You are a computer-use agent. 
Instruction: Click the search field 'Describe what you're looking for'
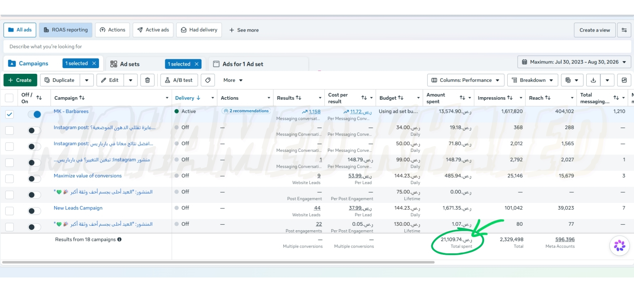[x=317, y=46]
